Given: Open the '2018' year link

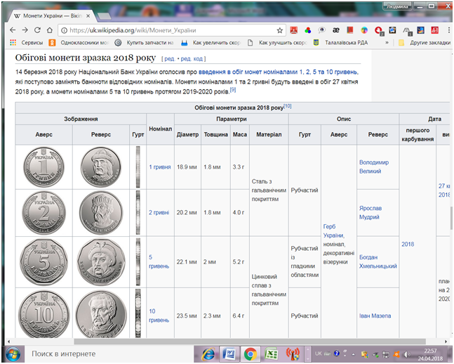Looking at the screenshot, I should pyautogui.click(x=408, y=245).
